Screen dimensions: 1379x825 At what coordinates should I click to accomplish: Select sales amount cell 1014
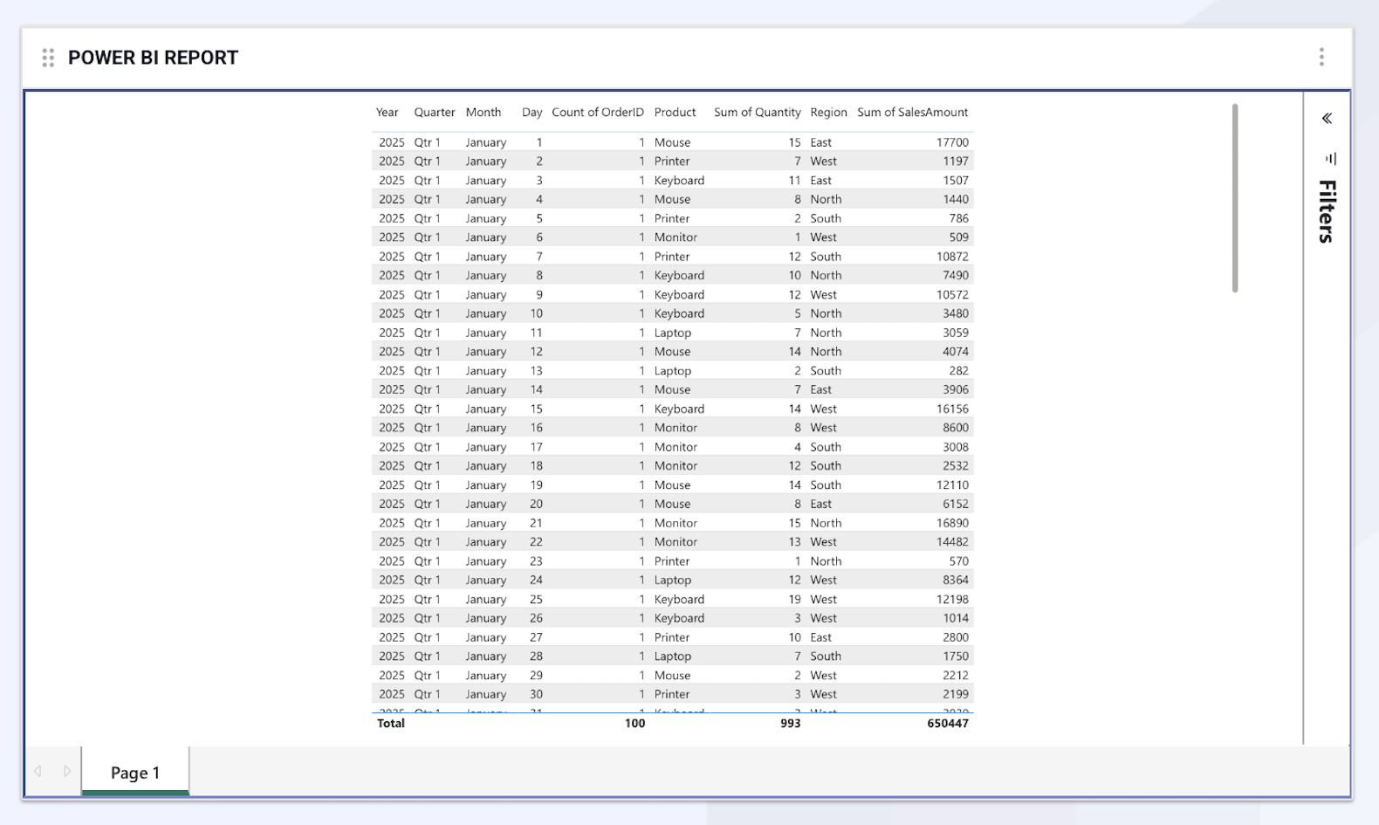coord(956,619)
